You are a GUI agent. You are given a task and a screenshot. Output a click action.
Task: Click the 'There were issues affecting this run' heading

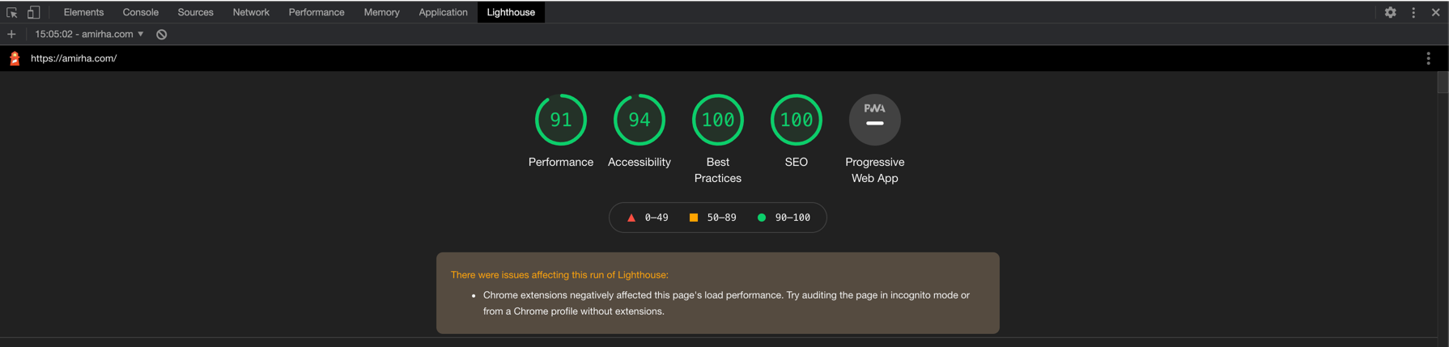pos(559,275)
